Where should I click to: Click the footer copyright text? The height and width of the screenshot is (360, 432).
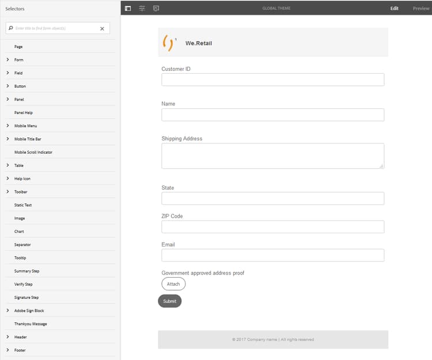[x=273, y=339]
